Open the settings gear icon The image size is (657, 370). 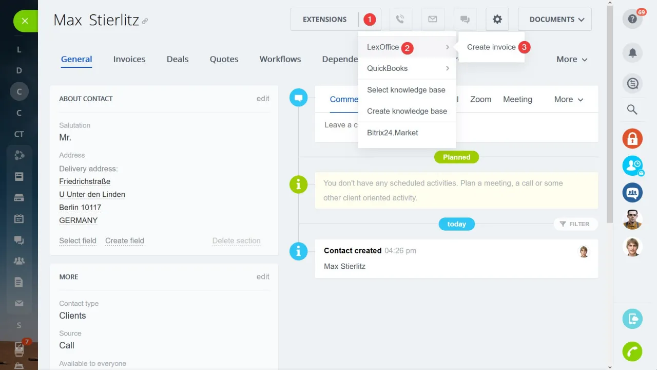point(497,20)
